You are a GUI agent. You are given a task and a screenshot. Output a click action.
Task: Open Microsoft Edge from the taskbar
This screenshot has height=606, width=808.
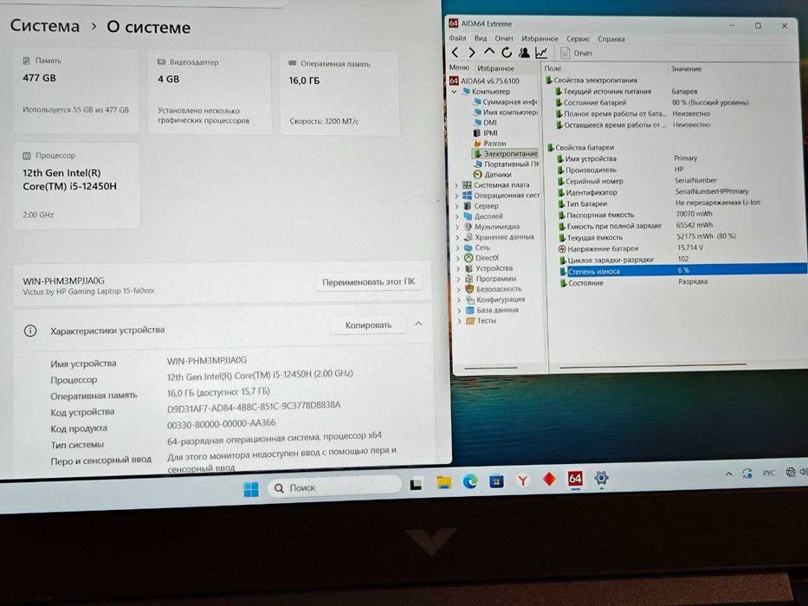(x=470, y=482)
